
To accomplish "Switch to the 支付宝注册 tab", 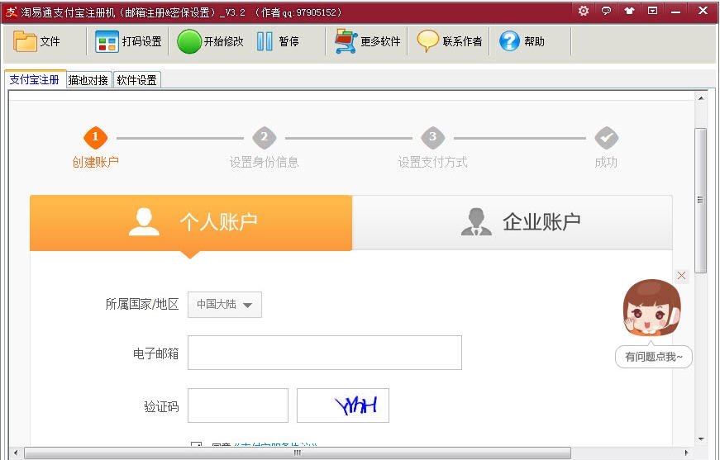I will pyautogui.click(x=35, y=79).
